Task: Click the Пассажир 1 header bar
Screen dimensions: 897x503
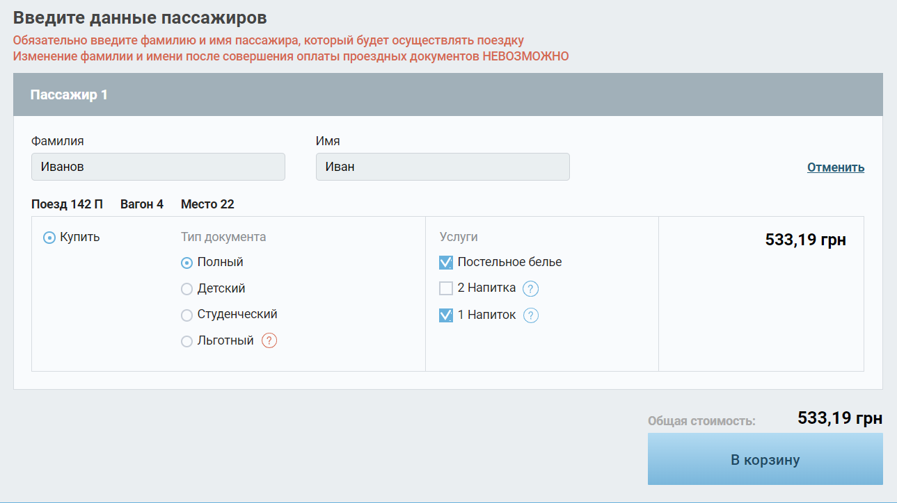Action: [x=448, y=94]
